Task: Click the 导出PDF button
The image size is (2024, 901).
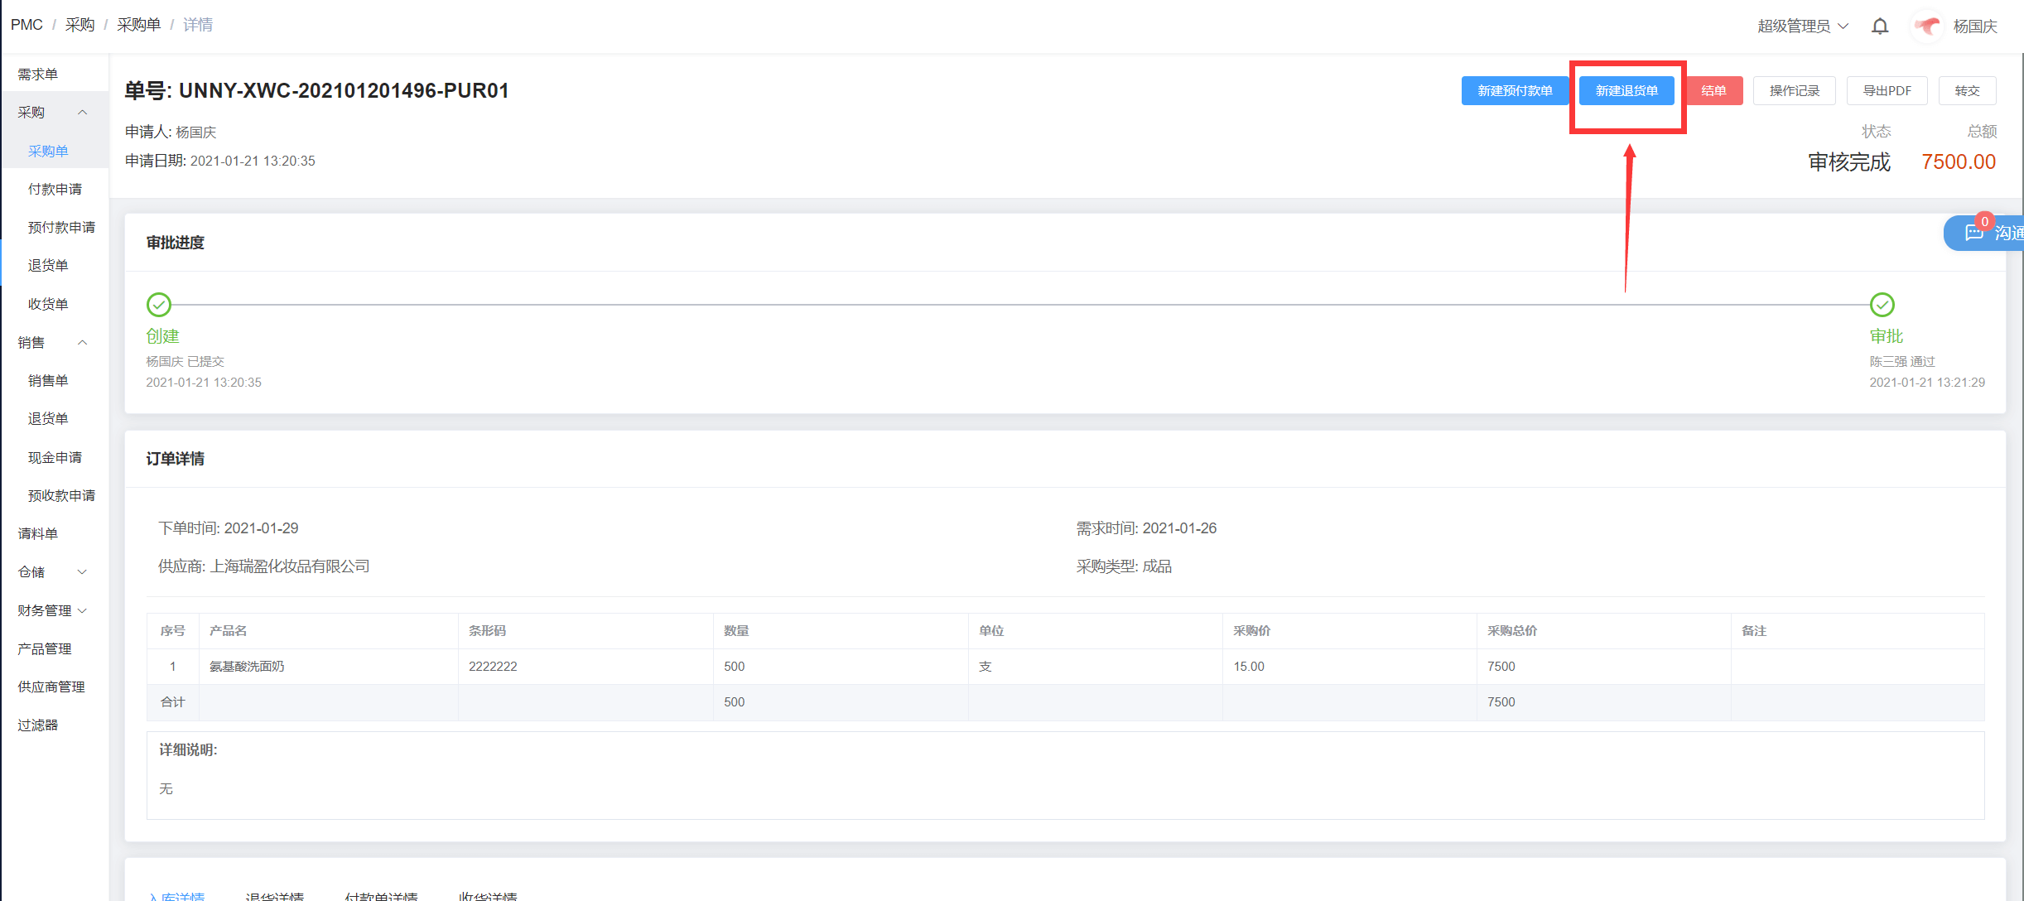Action: pos(1887,91)
